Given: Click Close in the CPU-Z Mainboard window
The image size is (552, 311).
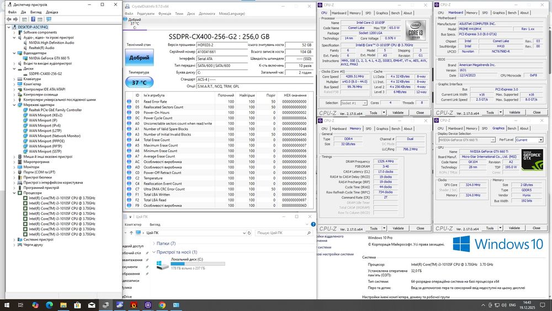Looking at the screenshot, I should 537,112.
